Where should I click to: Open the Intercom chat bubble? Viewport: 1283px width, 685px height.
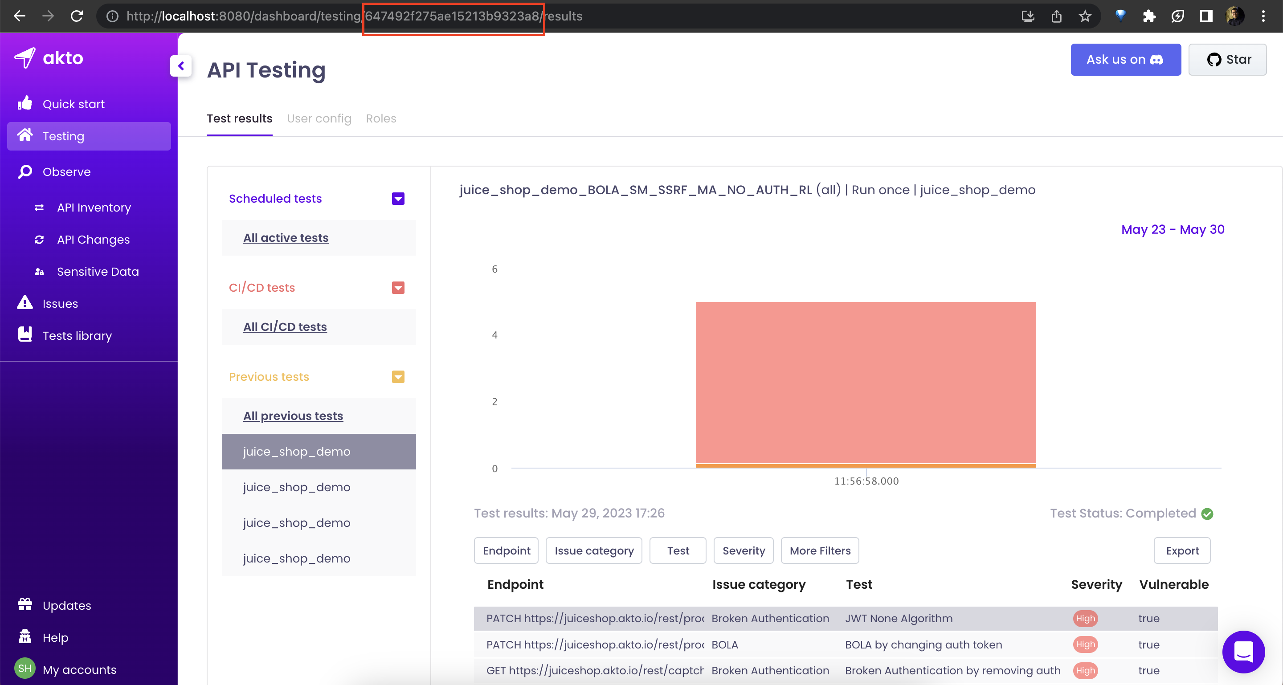coord(1243,652)
